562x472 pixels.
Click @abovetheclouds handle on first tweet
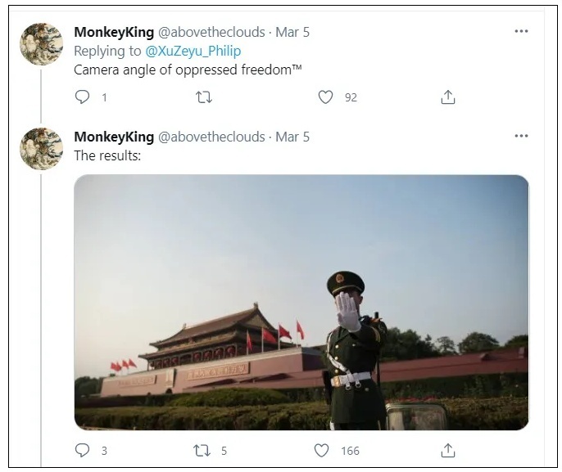(x=211, y=32)
